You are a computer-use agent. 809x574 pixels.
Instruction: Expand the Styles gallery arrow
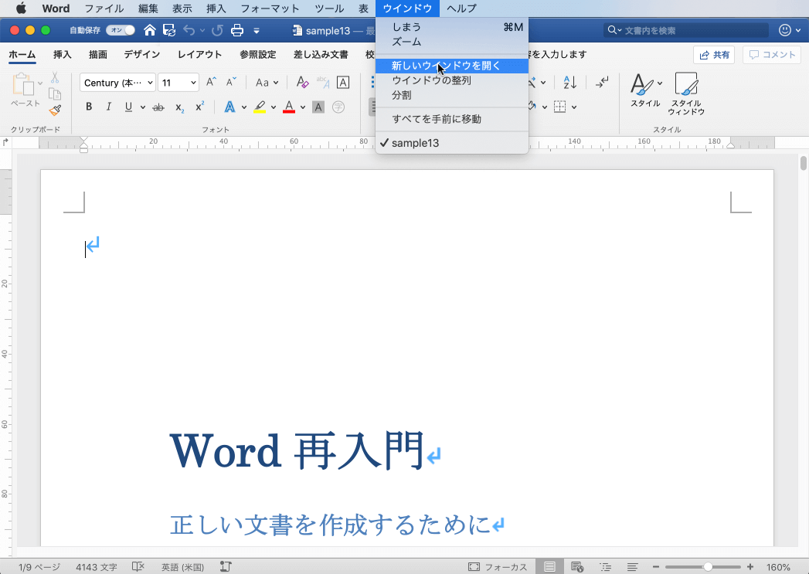pyautogui.click(x=660, y=83)
